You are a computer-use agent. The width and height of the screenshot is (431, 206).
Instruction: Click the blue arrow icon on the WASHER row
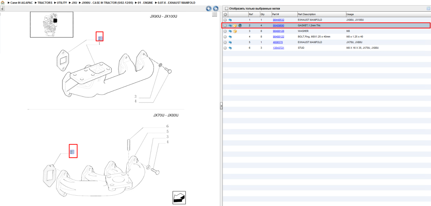click(x=230, y=31)
